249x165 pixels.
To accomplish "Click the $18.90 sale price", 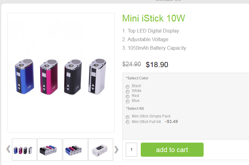I will pos(157,65).
